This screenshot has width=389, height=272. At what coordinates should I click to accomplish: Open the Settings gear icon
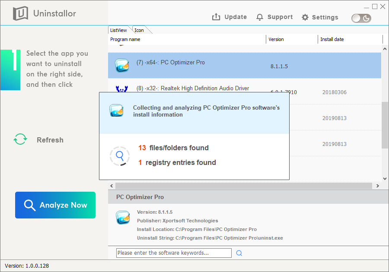(305, 17)
